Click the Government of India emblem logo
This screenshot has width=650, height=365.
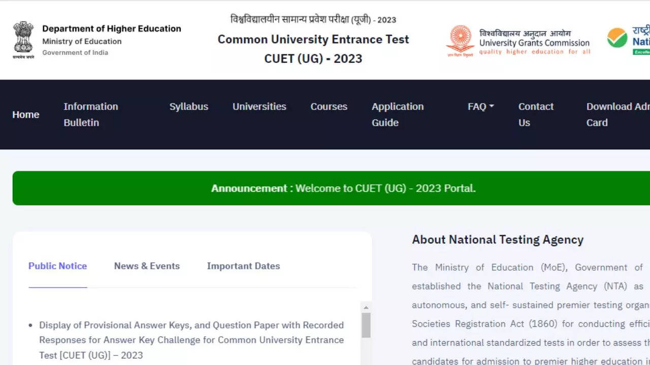(x=23, y=40)
